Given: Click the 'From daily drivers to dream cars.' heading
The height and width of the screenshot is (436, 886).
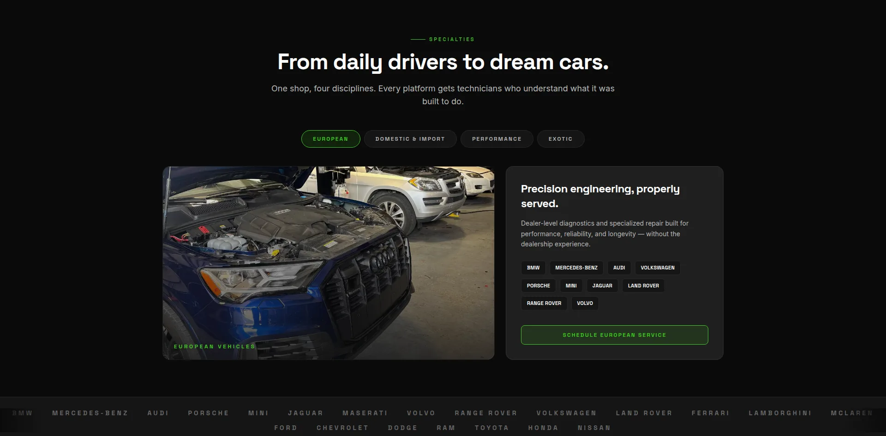Looking at the screenshot, I should coord(443,62).
